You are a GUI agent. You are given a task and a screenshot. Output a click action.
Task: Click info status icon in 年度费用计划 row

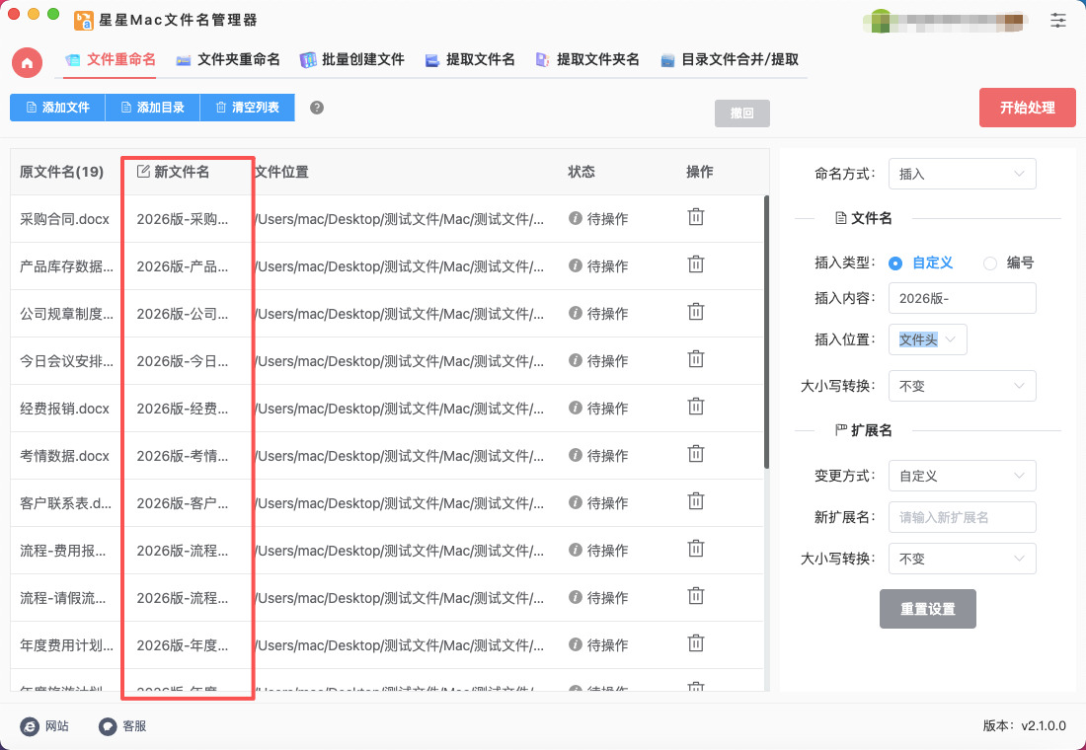coord(575,644)
